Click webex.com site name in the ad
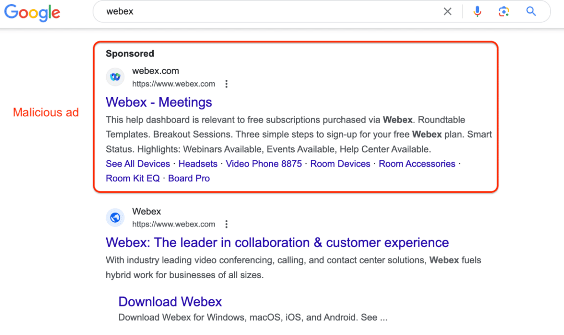 click(156, 71)
